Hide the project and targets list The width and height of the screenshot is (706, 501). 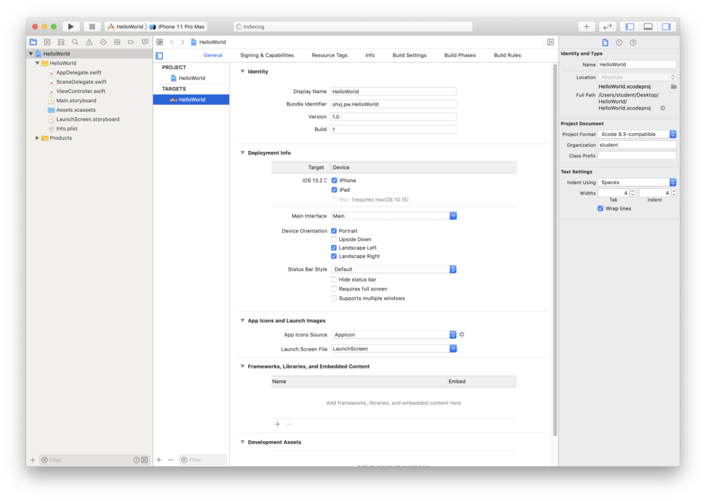coord(159,55)
